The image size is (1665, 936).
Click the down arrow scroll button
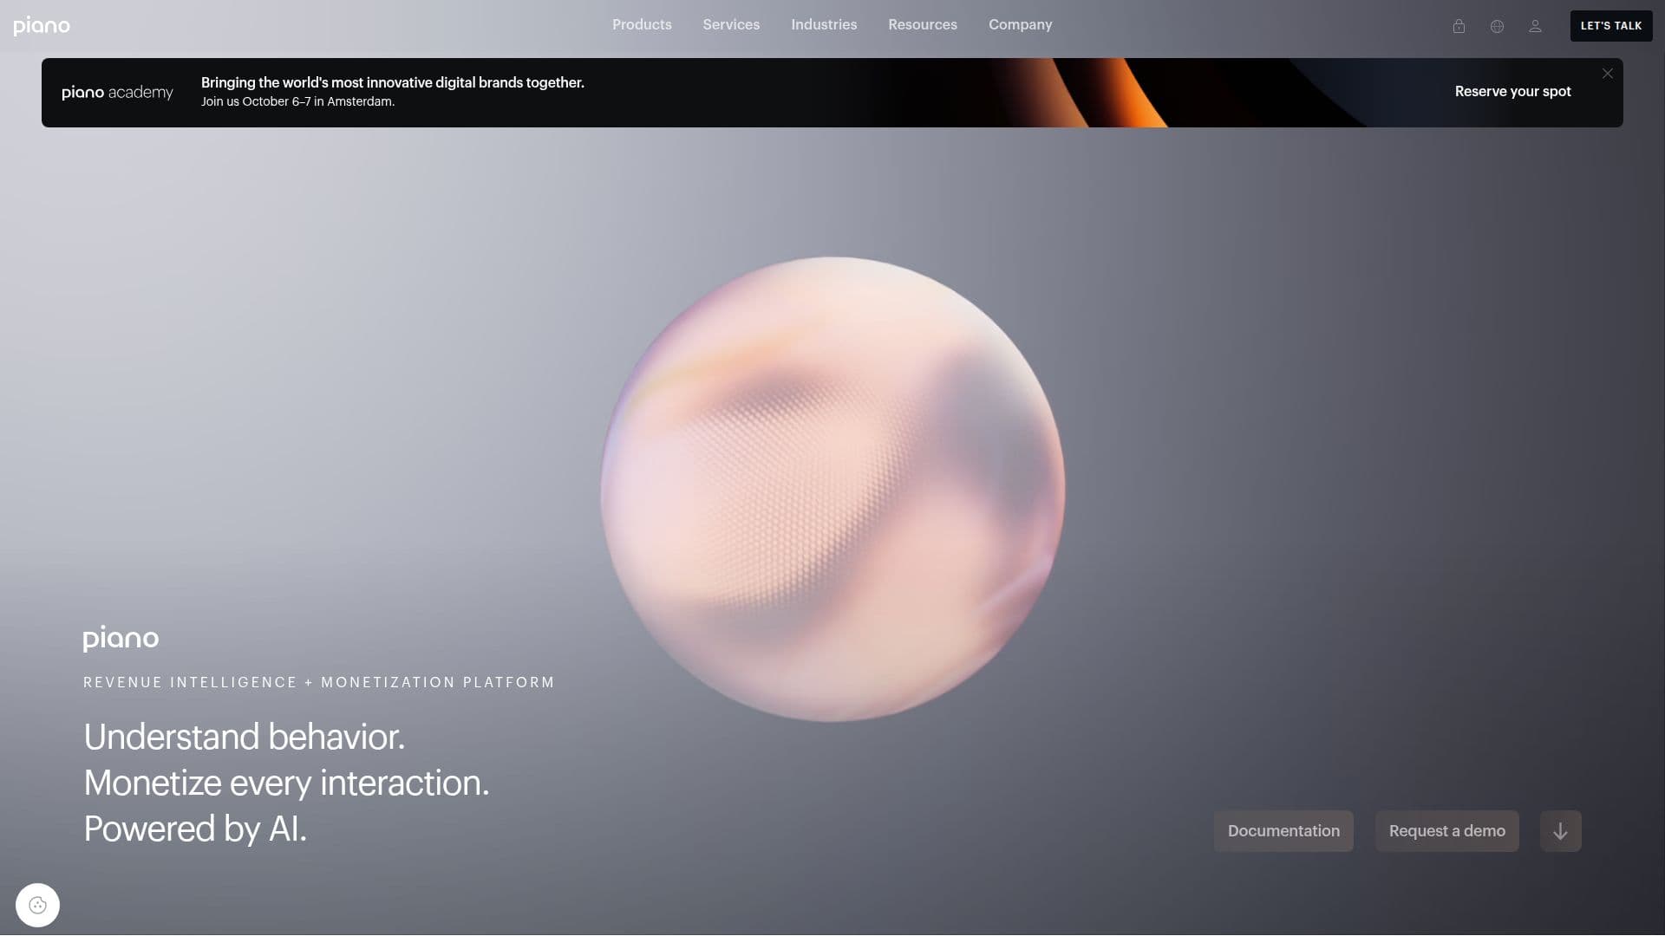tap(1561, 831)
